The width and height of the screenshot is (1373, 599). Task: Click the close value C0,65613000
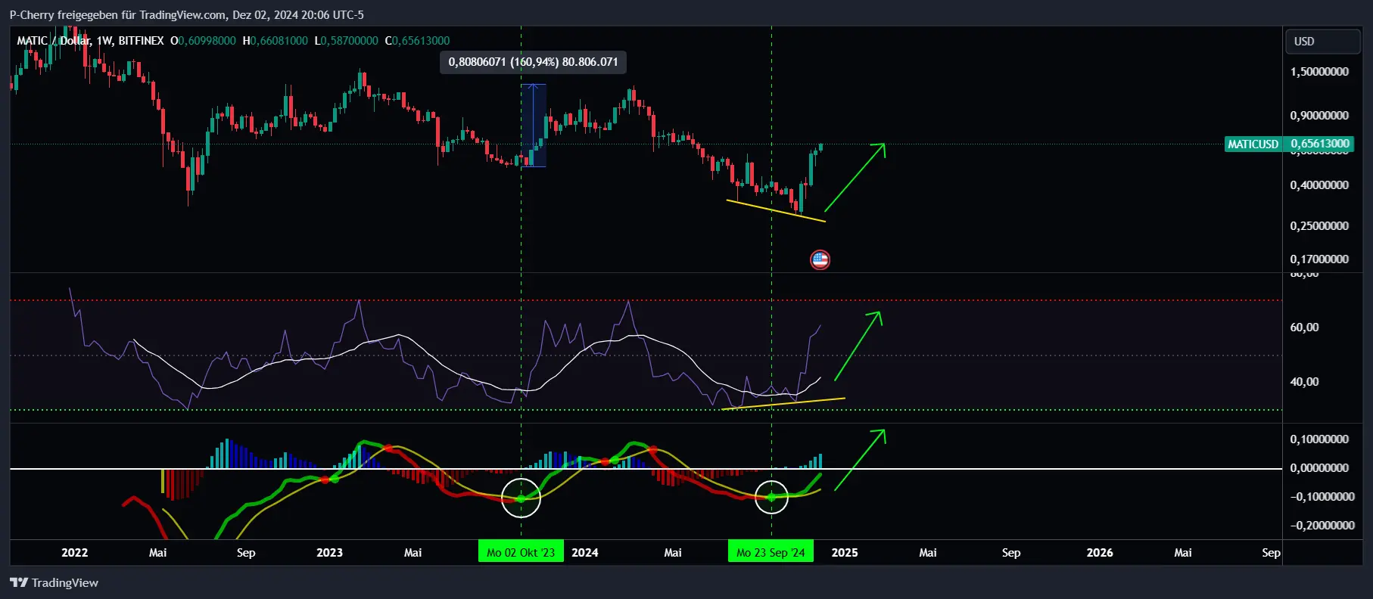[418, 41]
